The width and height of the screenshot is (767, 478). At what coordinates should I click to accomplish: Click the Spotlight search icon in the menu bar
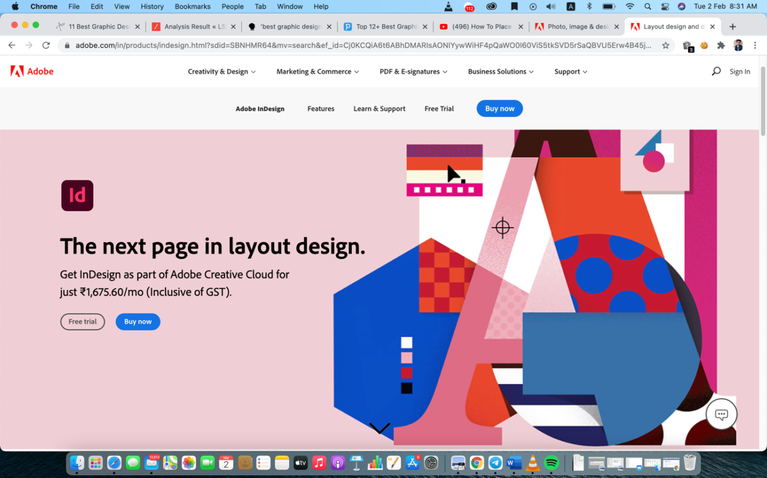click(647, 7)
